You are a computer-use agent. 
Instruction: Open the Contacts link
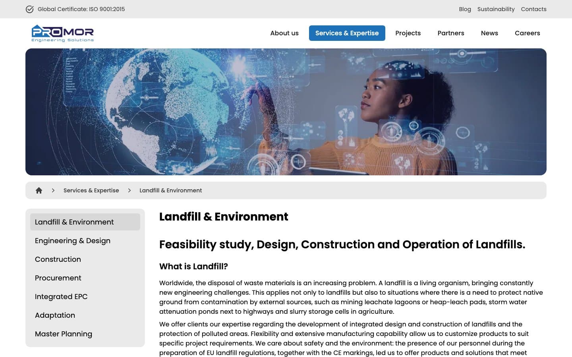tap(533, 9)
